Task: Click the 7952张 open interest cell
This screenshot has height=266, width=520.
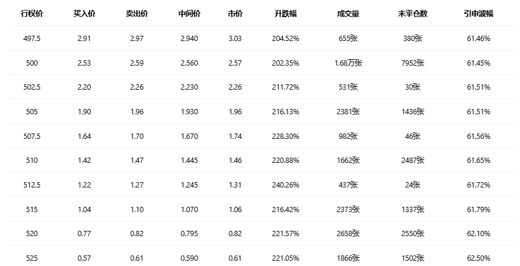Action: pos(412,63)
